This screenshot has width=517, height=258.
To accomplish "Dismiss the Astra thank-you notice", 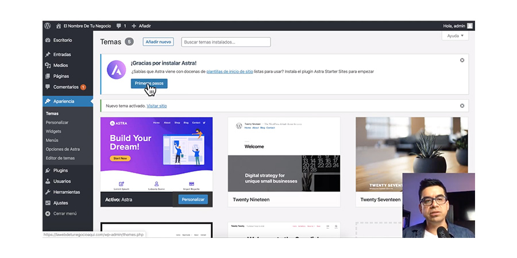I will (462, 60).
